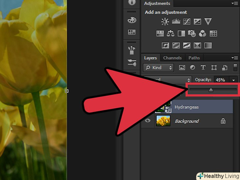Add a Posterize adjustment
The height and width of the screenshot is (180, 240).
176,45
